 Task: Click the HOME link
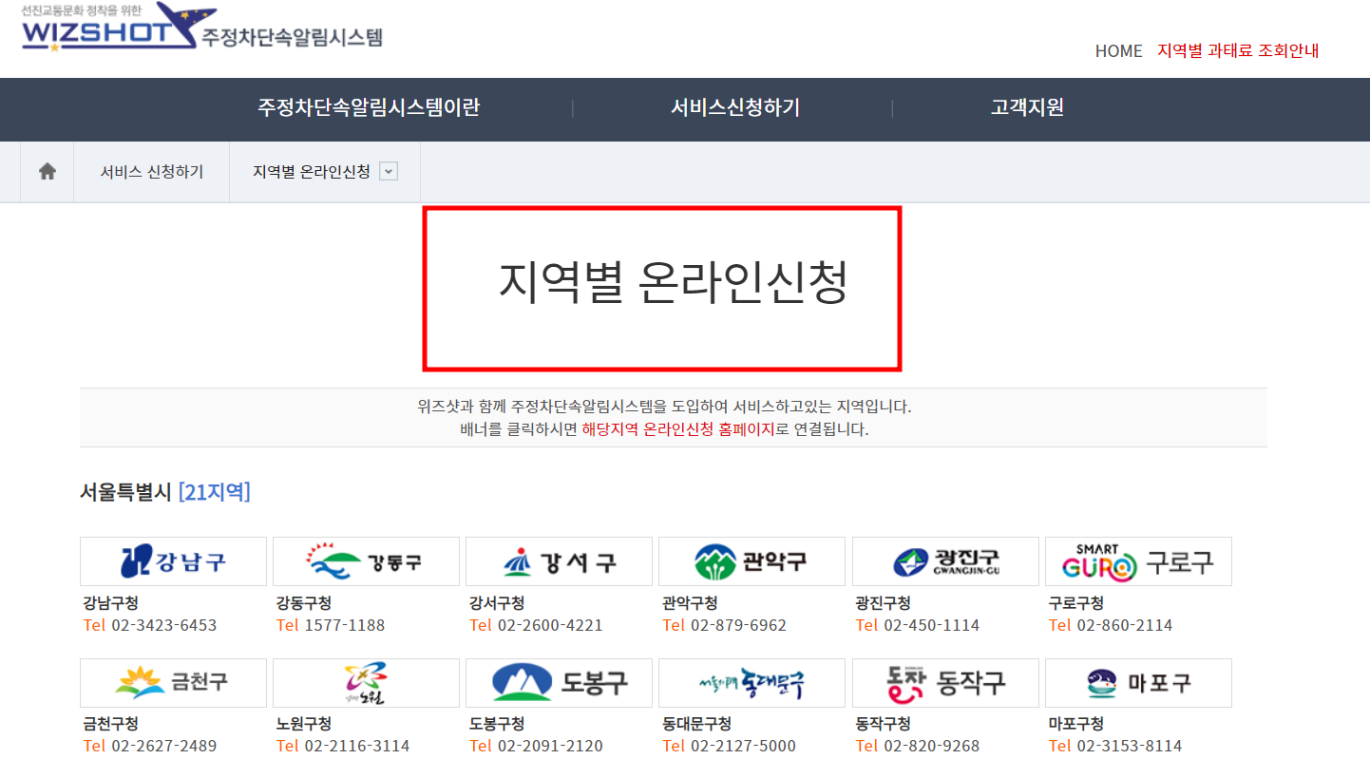[1118, 50]
